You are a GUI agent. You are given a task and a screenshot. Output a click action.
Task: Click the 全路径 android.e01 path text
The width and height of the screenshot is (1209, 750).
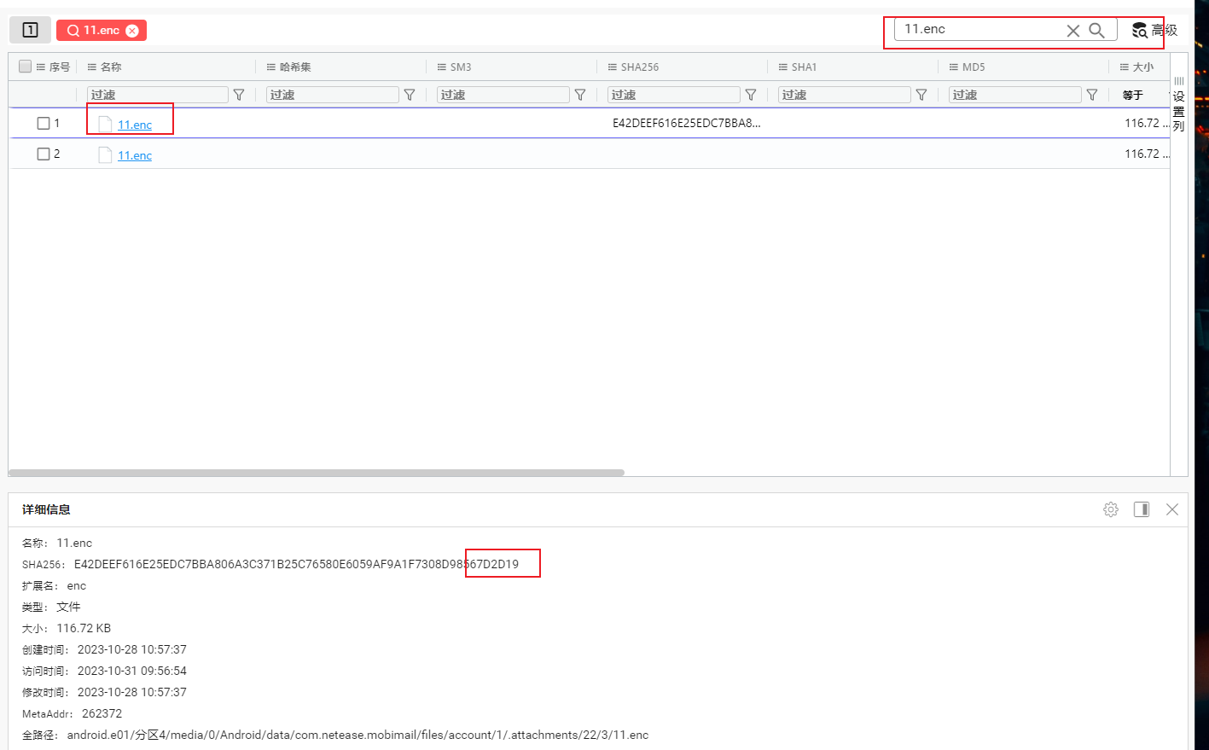[357, 735]
